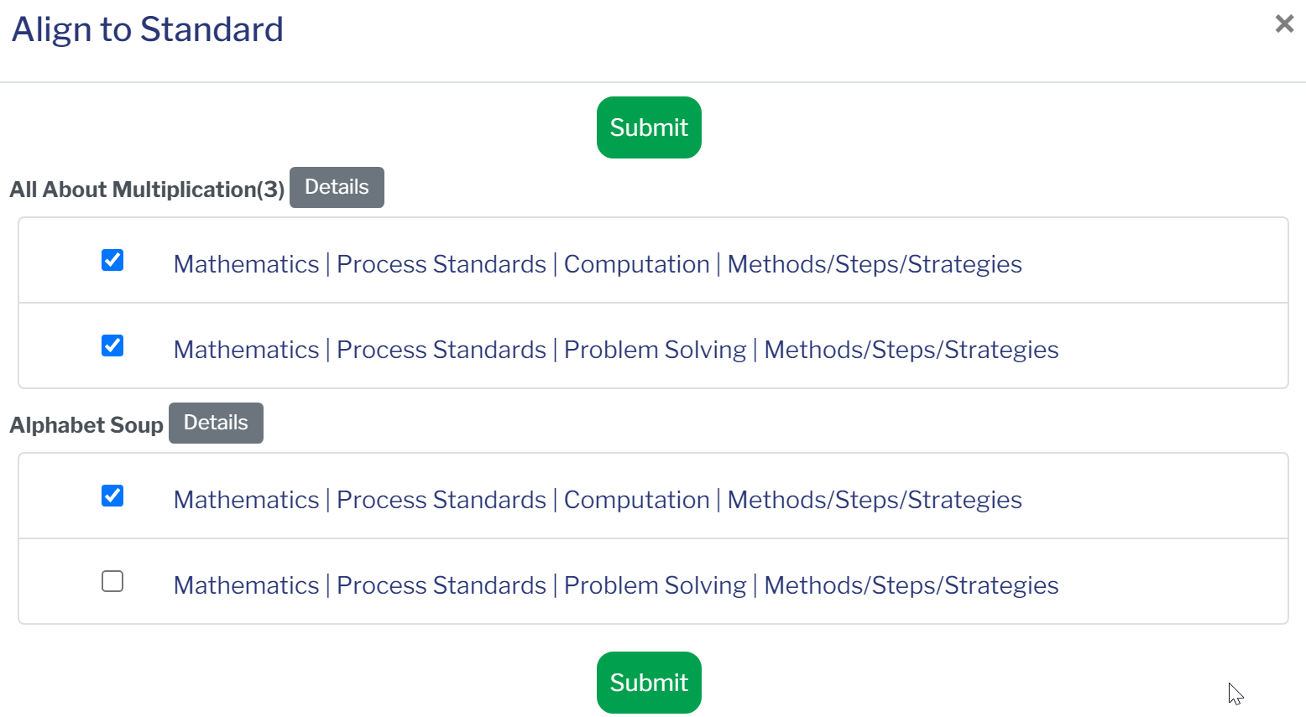The image size is (1306, 717).
Task: Click the Align to Standard title
Action: (x=148, y=30)
